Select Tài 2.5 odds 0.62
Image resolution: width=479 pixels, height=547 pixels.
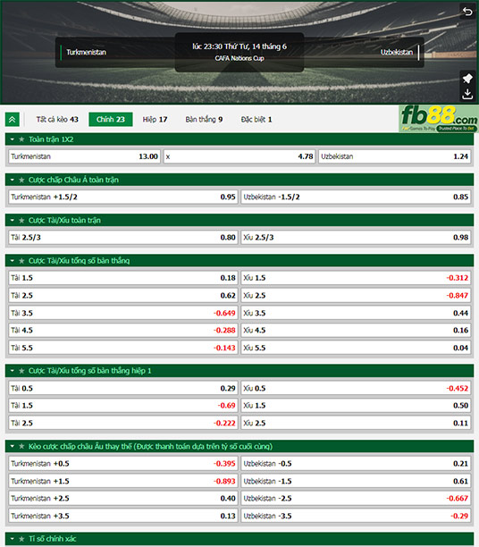point(123,296)
